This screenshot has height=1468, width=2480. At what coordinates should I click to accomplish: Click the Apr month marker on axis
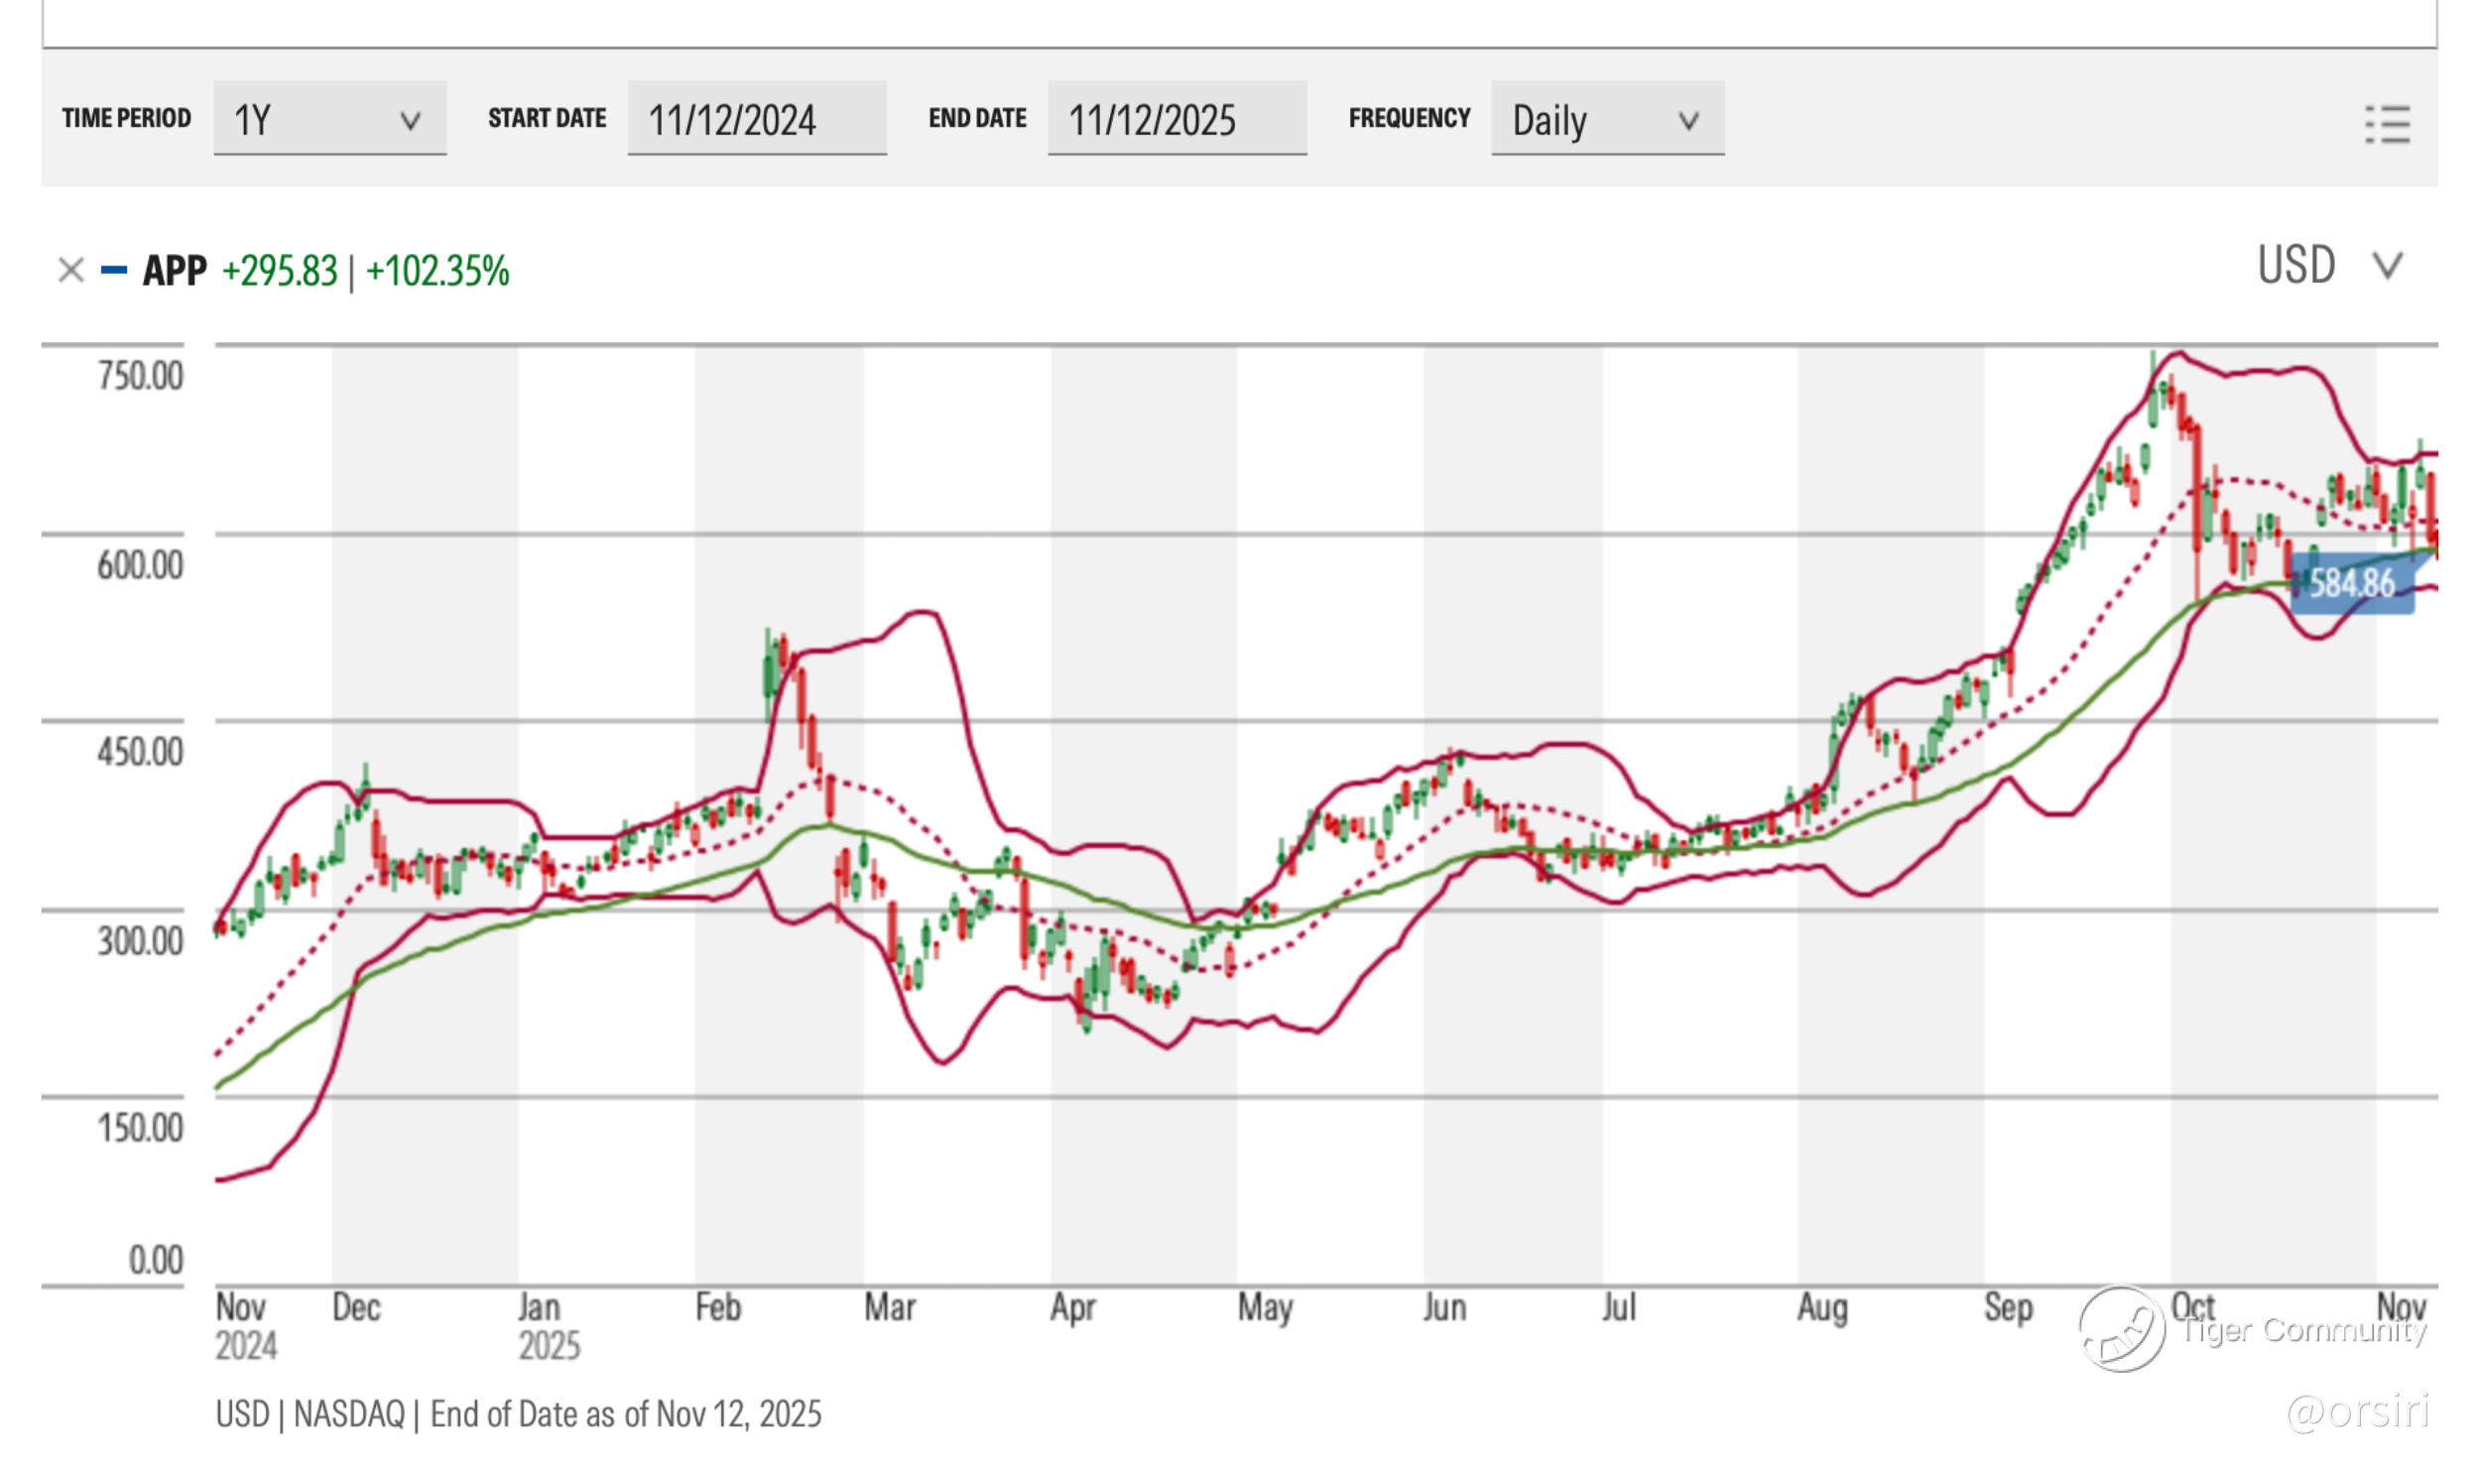click(x=1072, y=1307)
